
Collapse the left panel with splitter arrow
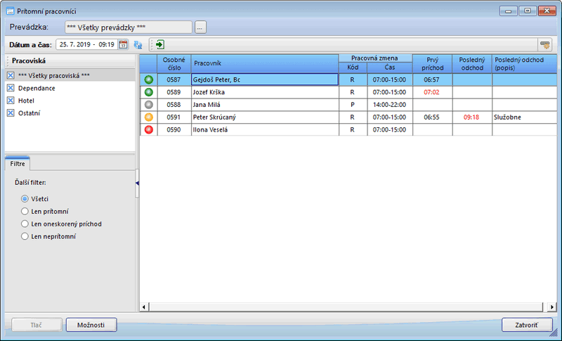[137, 183]
